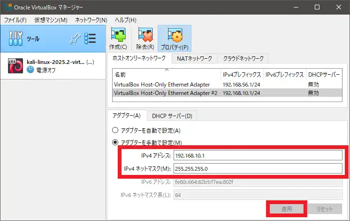Open the ヘルプ(H) menu
This screenshot has height=221, width=350.
(126, 20)
